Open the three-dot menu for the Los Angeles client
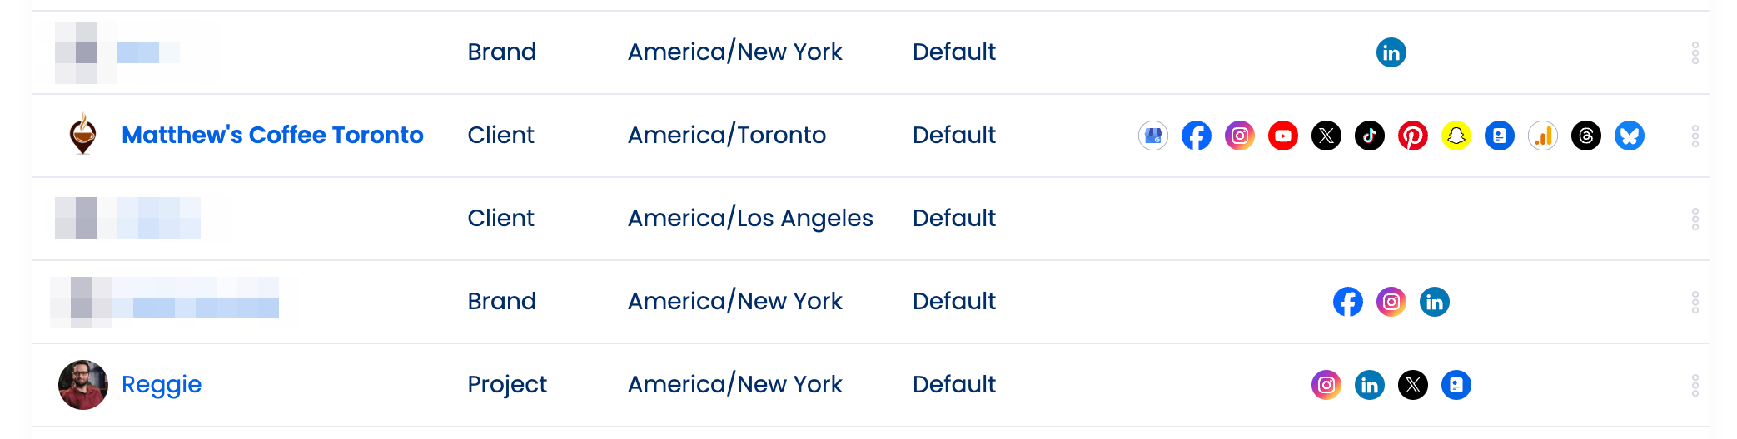Image resolution: width=1737 pixels, height=439 pixels. tap(1695, 219)
